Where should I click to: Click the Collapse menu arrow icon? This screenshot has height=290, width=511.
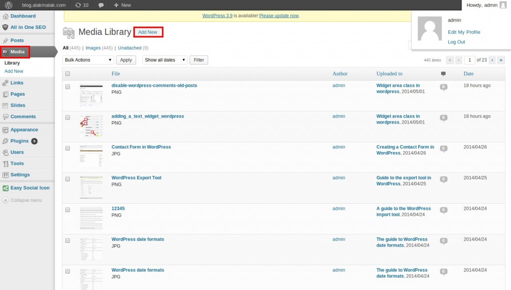tap(5, 200)
